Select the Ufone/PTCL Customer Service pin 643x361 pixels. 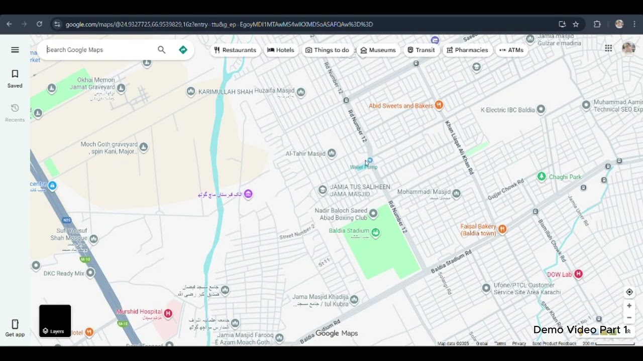point(486,288)
